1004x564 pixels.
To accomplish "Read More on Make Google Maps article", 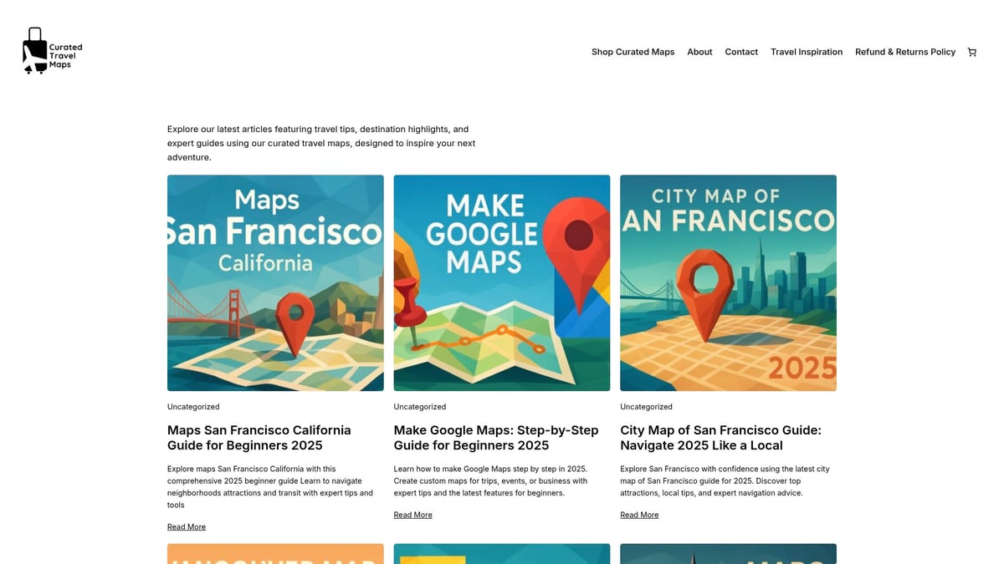I will 413,516.
